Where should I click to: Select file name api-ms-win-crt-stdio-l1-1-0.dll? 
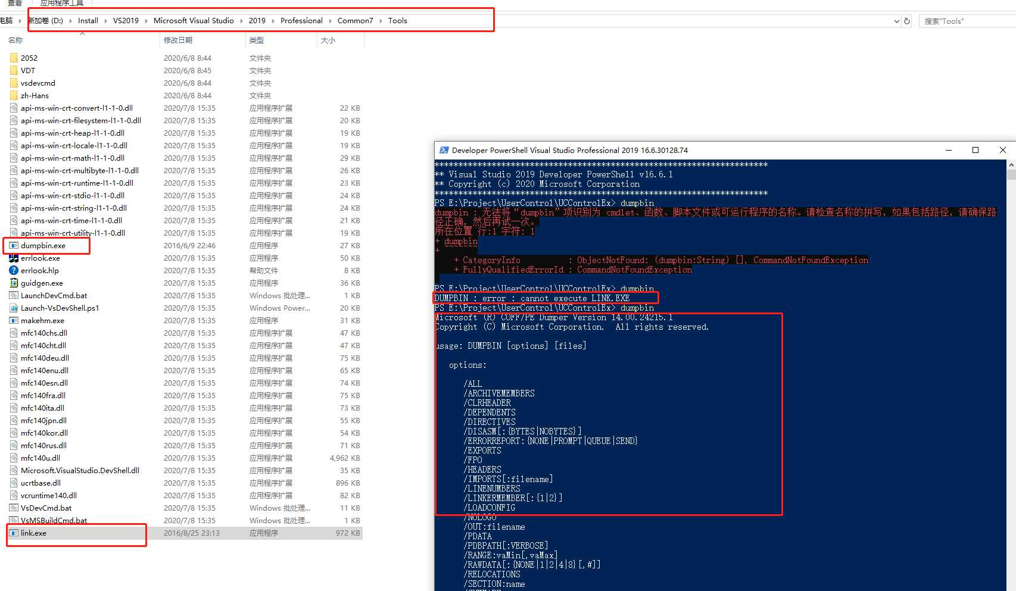(x=73, y=195)
